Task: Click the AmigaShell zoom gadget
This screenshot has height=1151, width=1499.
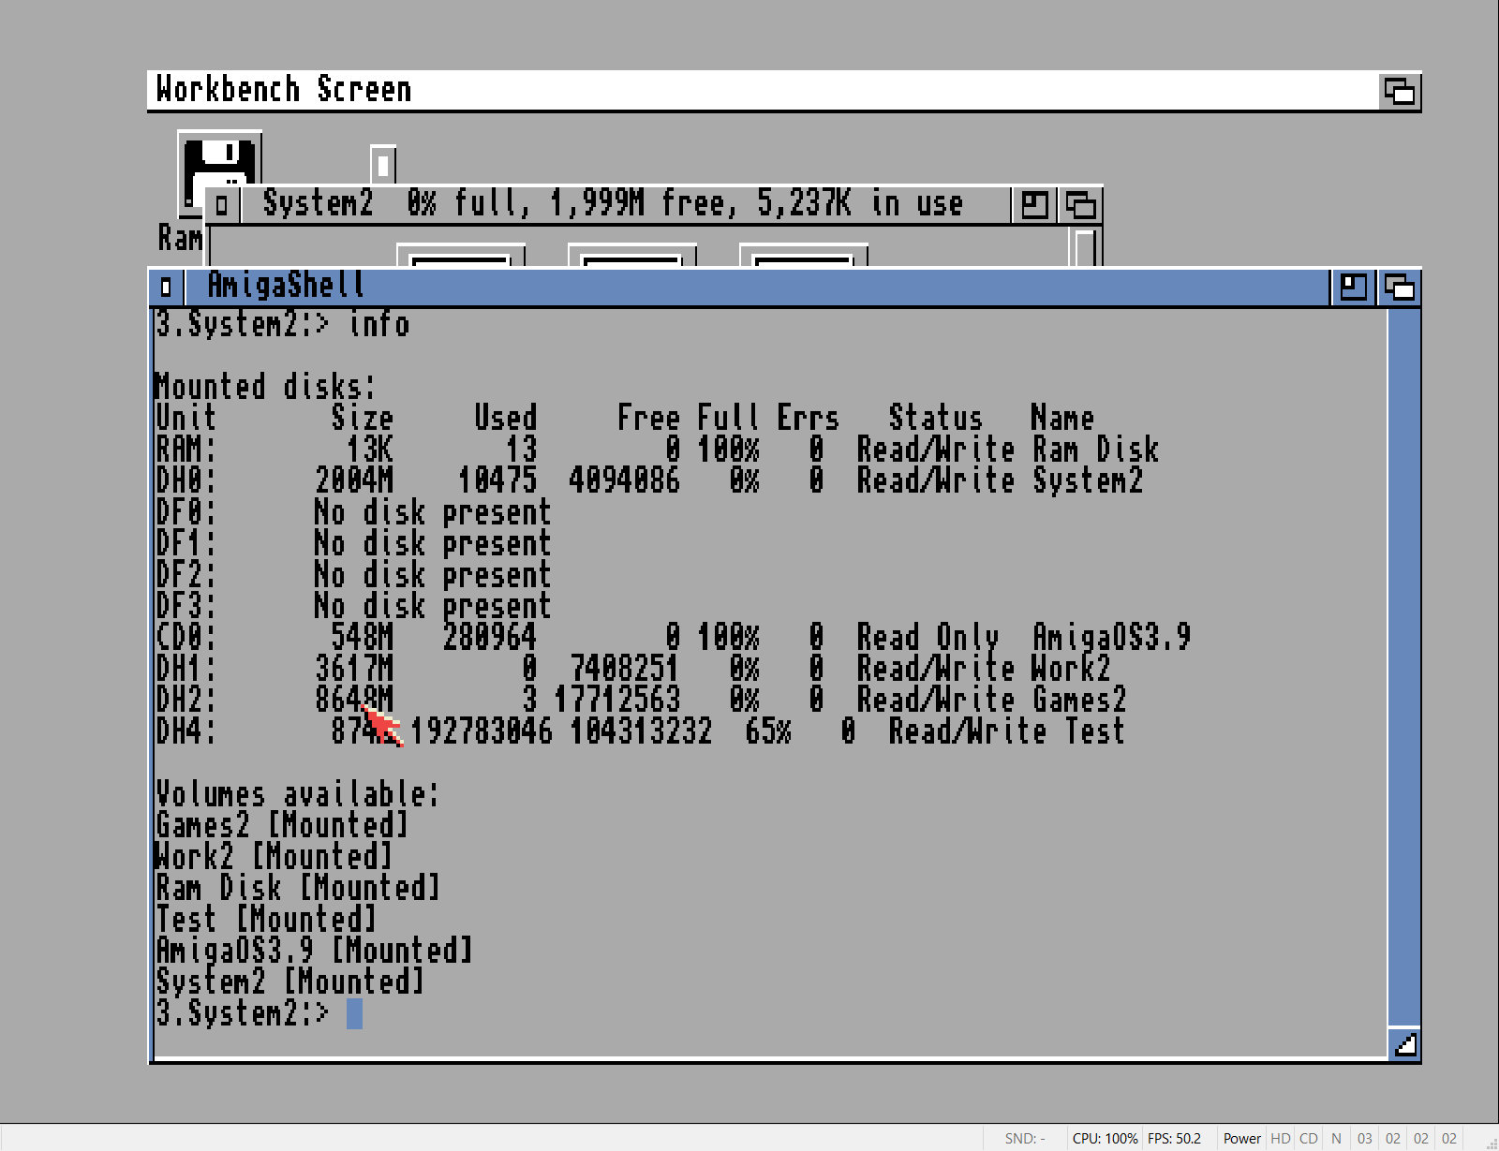Action: pos(1353,287)
